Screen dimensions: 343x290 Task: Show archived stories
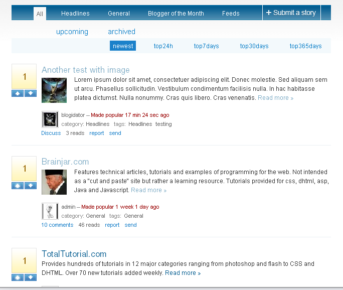click(x=122, y=32)
